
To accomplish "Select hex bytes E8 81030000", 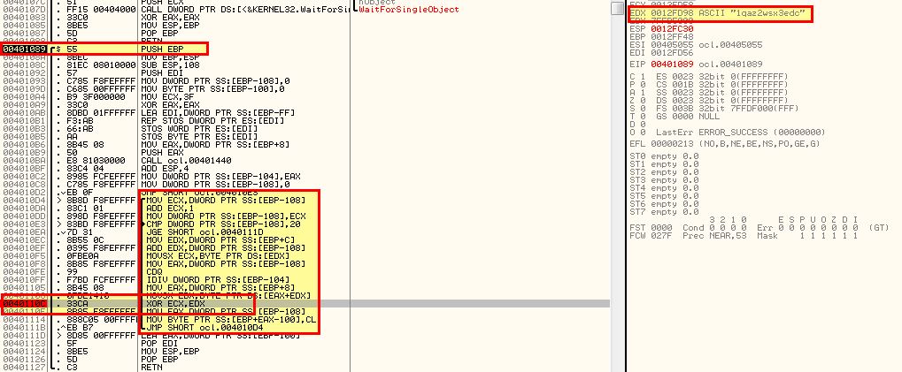I will click(x=96, y=161).
